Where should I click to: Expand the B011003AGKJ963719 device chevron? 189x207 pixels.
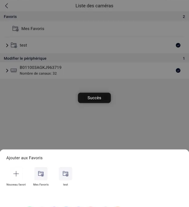point(7,70)
